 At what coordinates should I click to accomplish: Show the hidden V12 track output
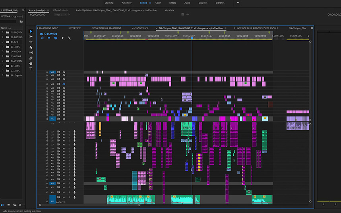tap(64, 84)
